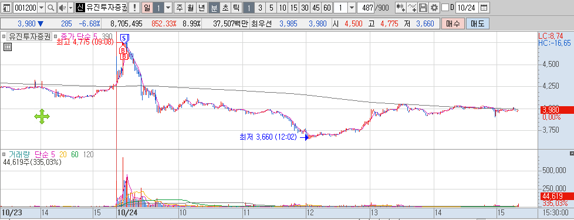Toggle the 거래량 series square marker
The image size is (574, 220).
point(4,154)
